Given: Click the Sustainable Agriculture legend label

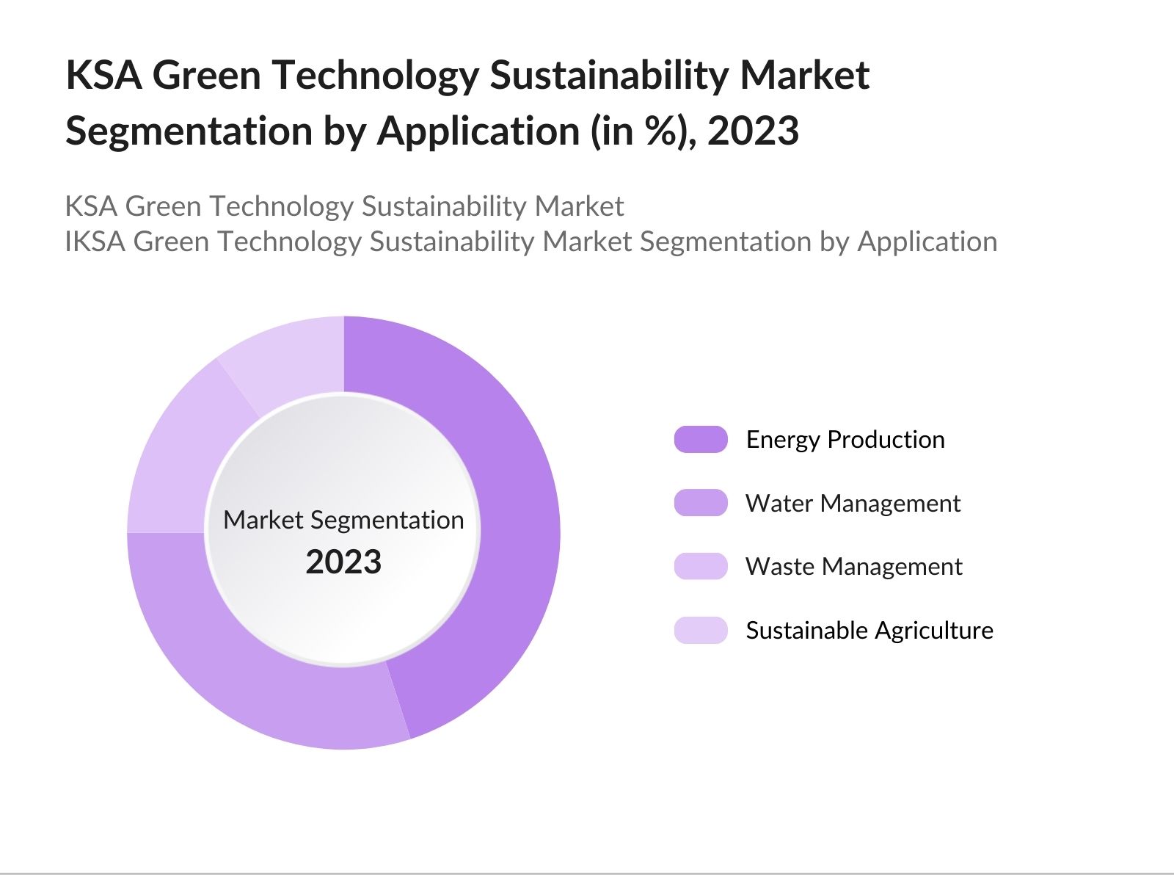Looking at the screenshot, I should pyautogui.click(x=869, y=629).
